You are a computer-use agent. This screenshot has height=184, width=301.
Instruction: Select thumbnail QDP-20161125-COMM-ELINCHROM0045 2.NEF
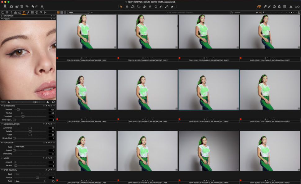coord(87,90)
